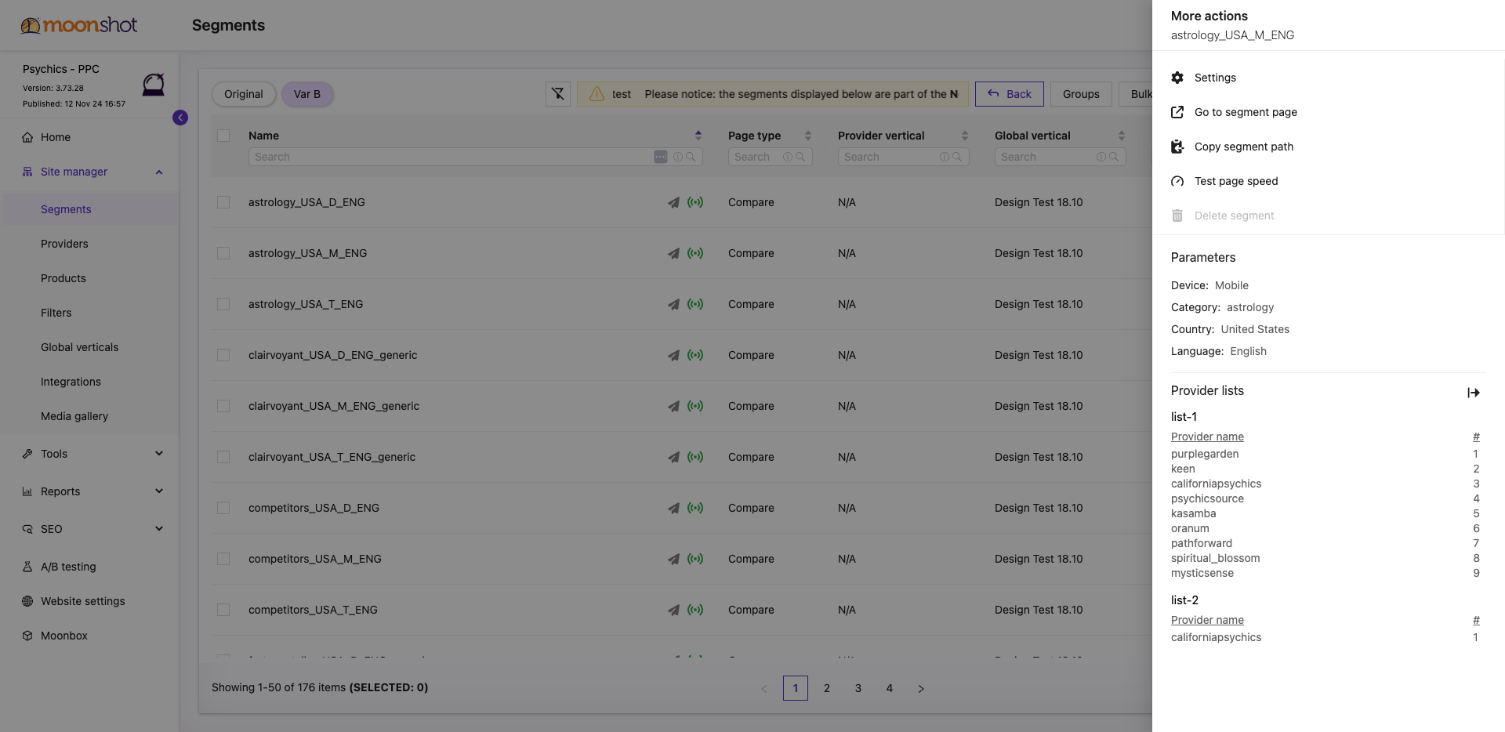Click plane icon for clairvoyant_USA_D_ENG_generic
This screenshot has height=732, width=1505.
pos(673,355)
